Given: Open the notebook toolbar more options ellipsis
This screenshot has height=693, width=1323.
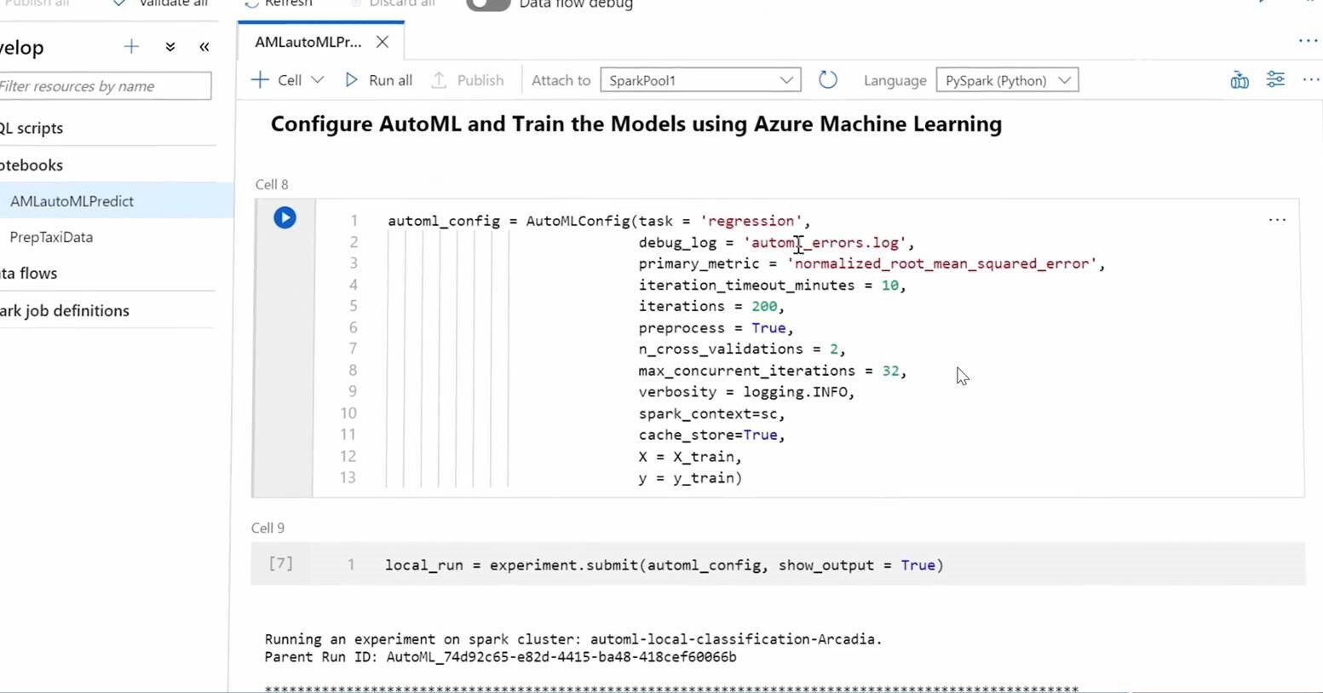Looking at the screenshot, I should 1311,80.
